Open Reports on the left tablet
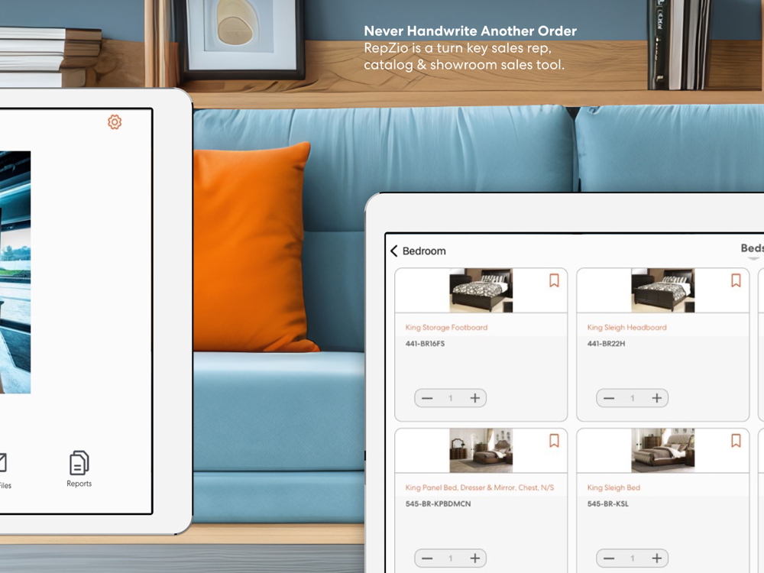The image size is (764, 573). pos(79,469)
